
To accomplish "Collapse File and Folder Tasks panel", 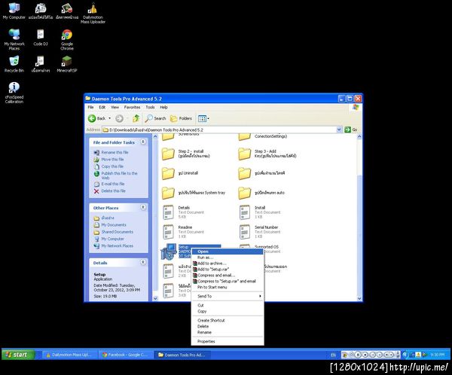I will pyautogui.click(x=142, y=142).
